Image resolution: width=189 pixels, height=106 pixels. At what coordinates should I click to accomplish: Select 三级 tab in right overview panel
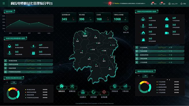pos(152,76)
